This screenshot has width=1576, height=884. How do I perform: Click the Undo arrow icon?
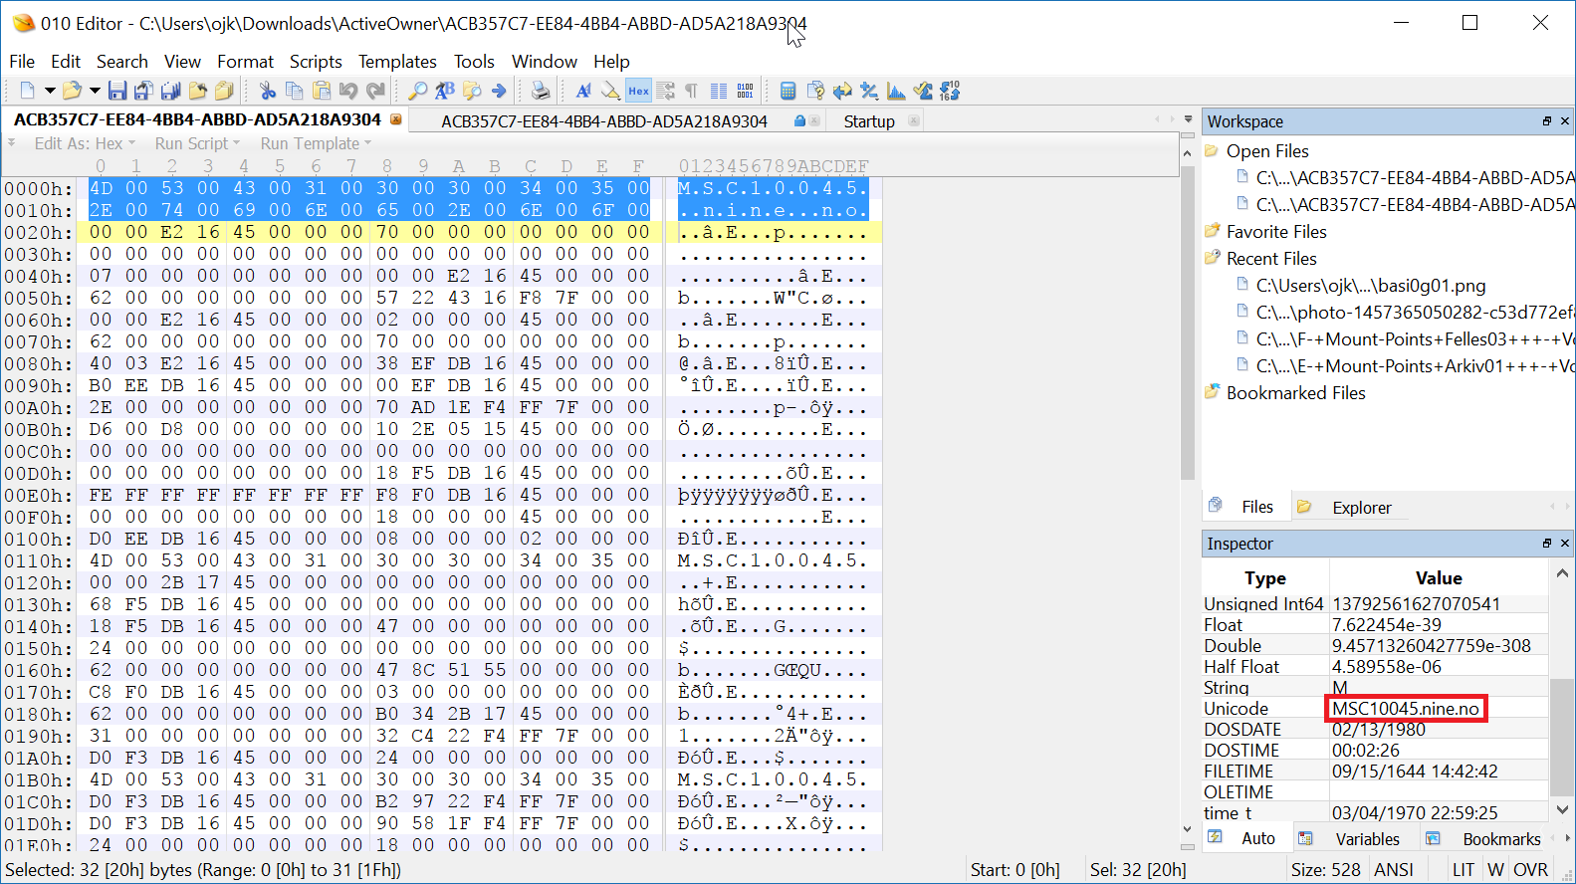348,91
